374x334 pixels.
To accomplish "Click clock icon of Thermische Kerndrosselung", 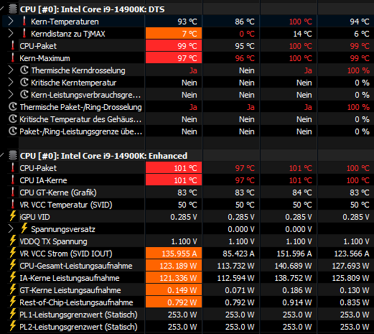I will [24, 70].
